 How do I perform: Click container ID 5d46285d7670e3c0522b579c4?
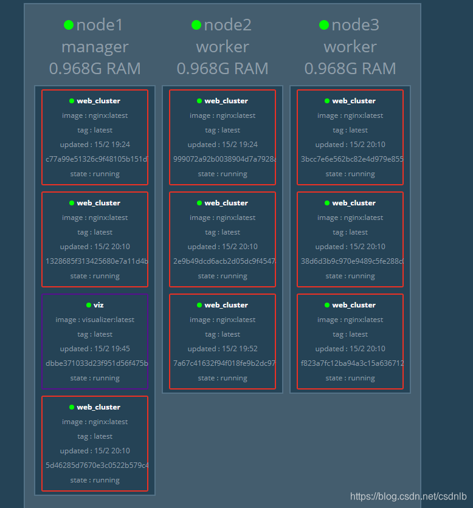pyautogui.click(x=97, y=465)
